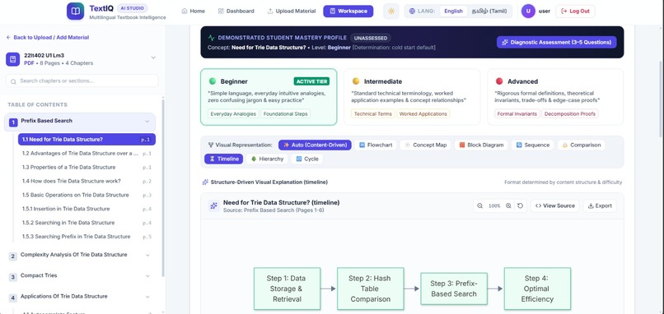Expand the Compact Tries chapter
Screen dimensions: 664x314
[x=147, y=276]
